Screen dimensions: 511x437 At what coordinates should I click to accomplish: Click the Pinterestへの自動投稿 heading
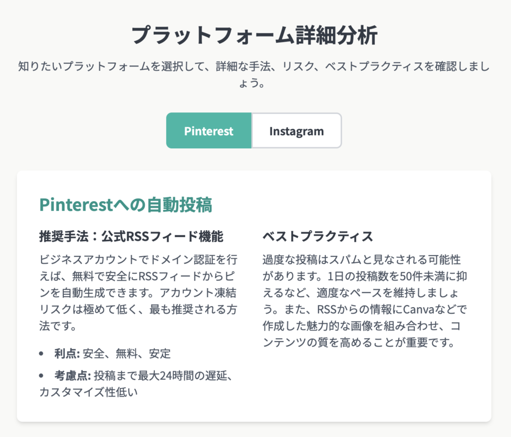126,205
